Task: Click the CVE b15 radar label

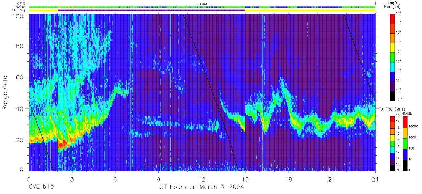Action: tap(41, 187)
